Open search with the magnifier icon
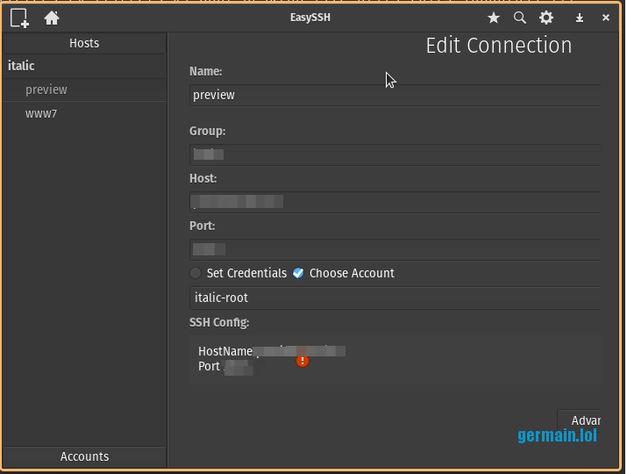Image resolution: width=627 pixels, height=474 pixels. pyautogui.click(x=520, y=18)
